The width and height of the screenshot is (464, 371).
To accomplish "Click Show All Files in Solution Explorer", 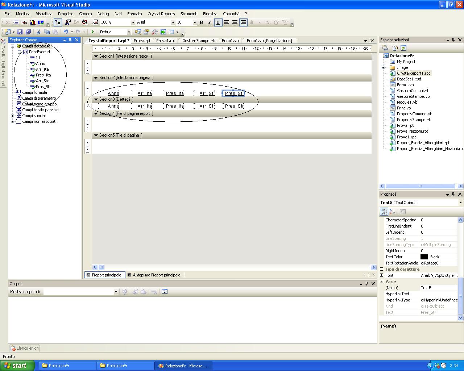I will [x=395, y=48].
